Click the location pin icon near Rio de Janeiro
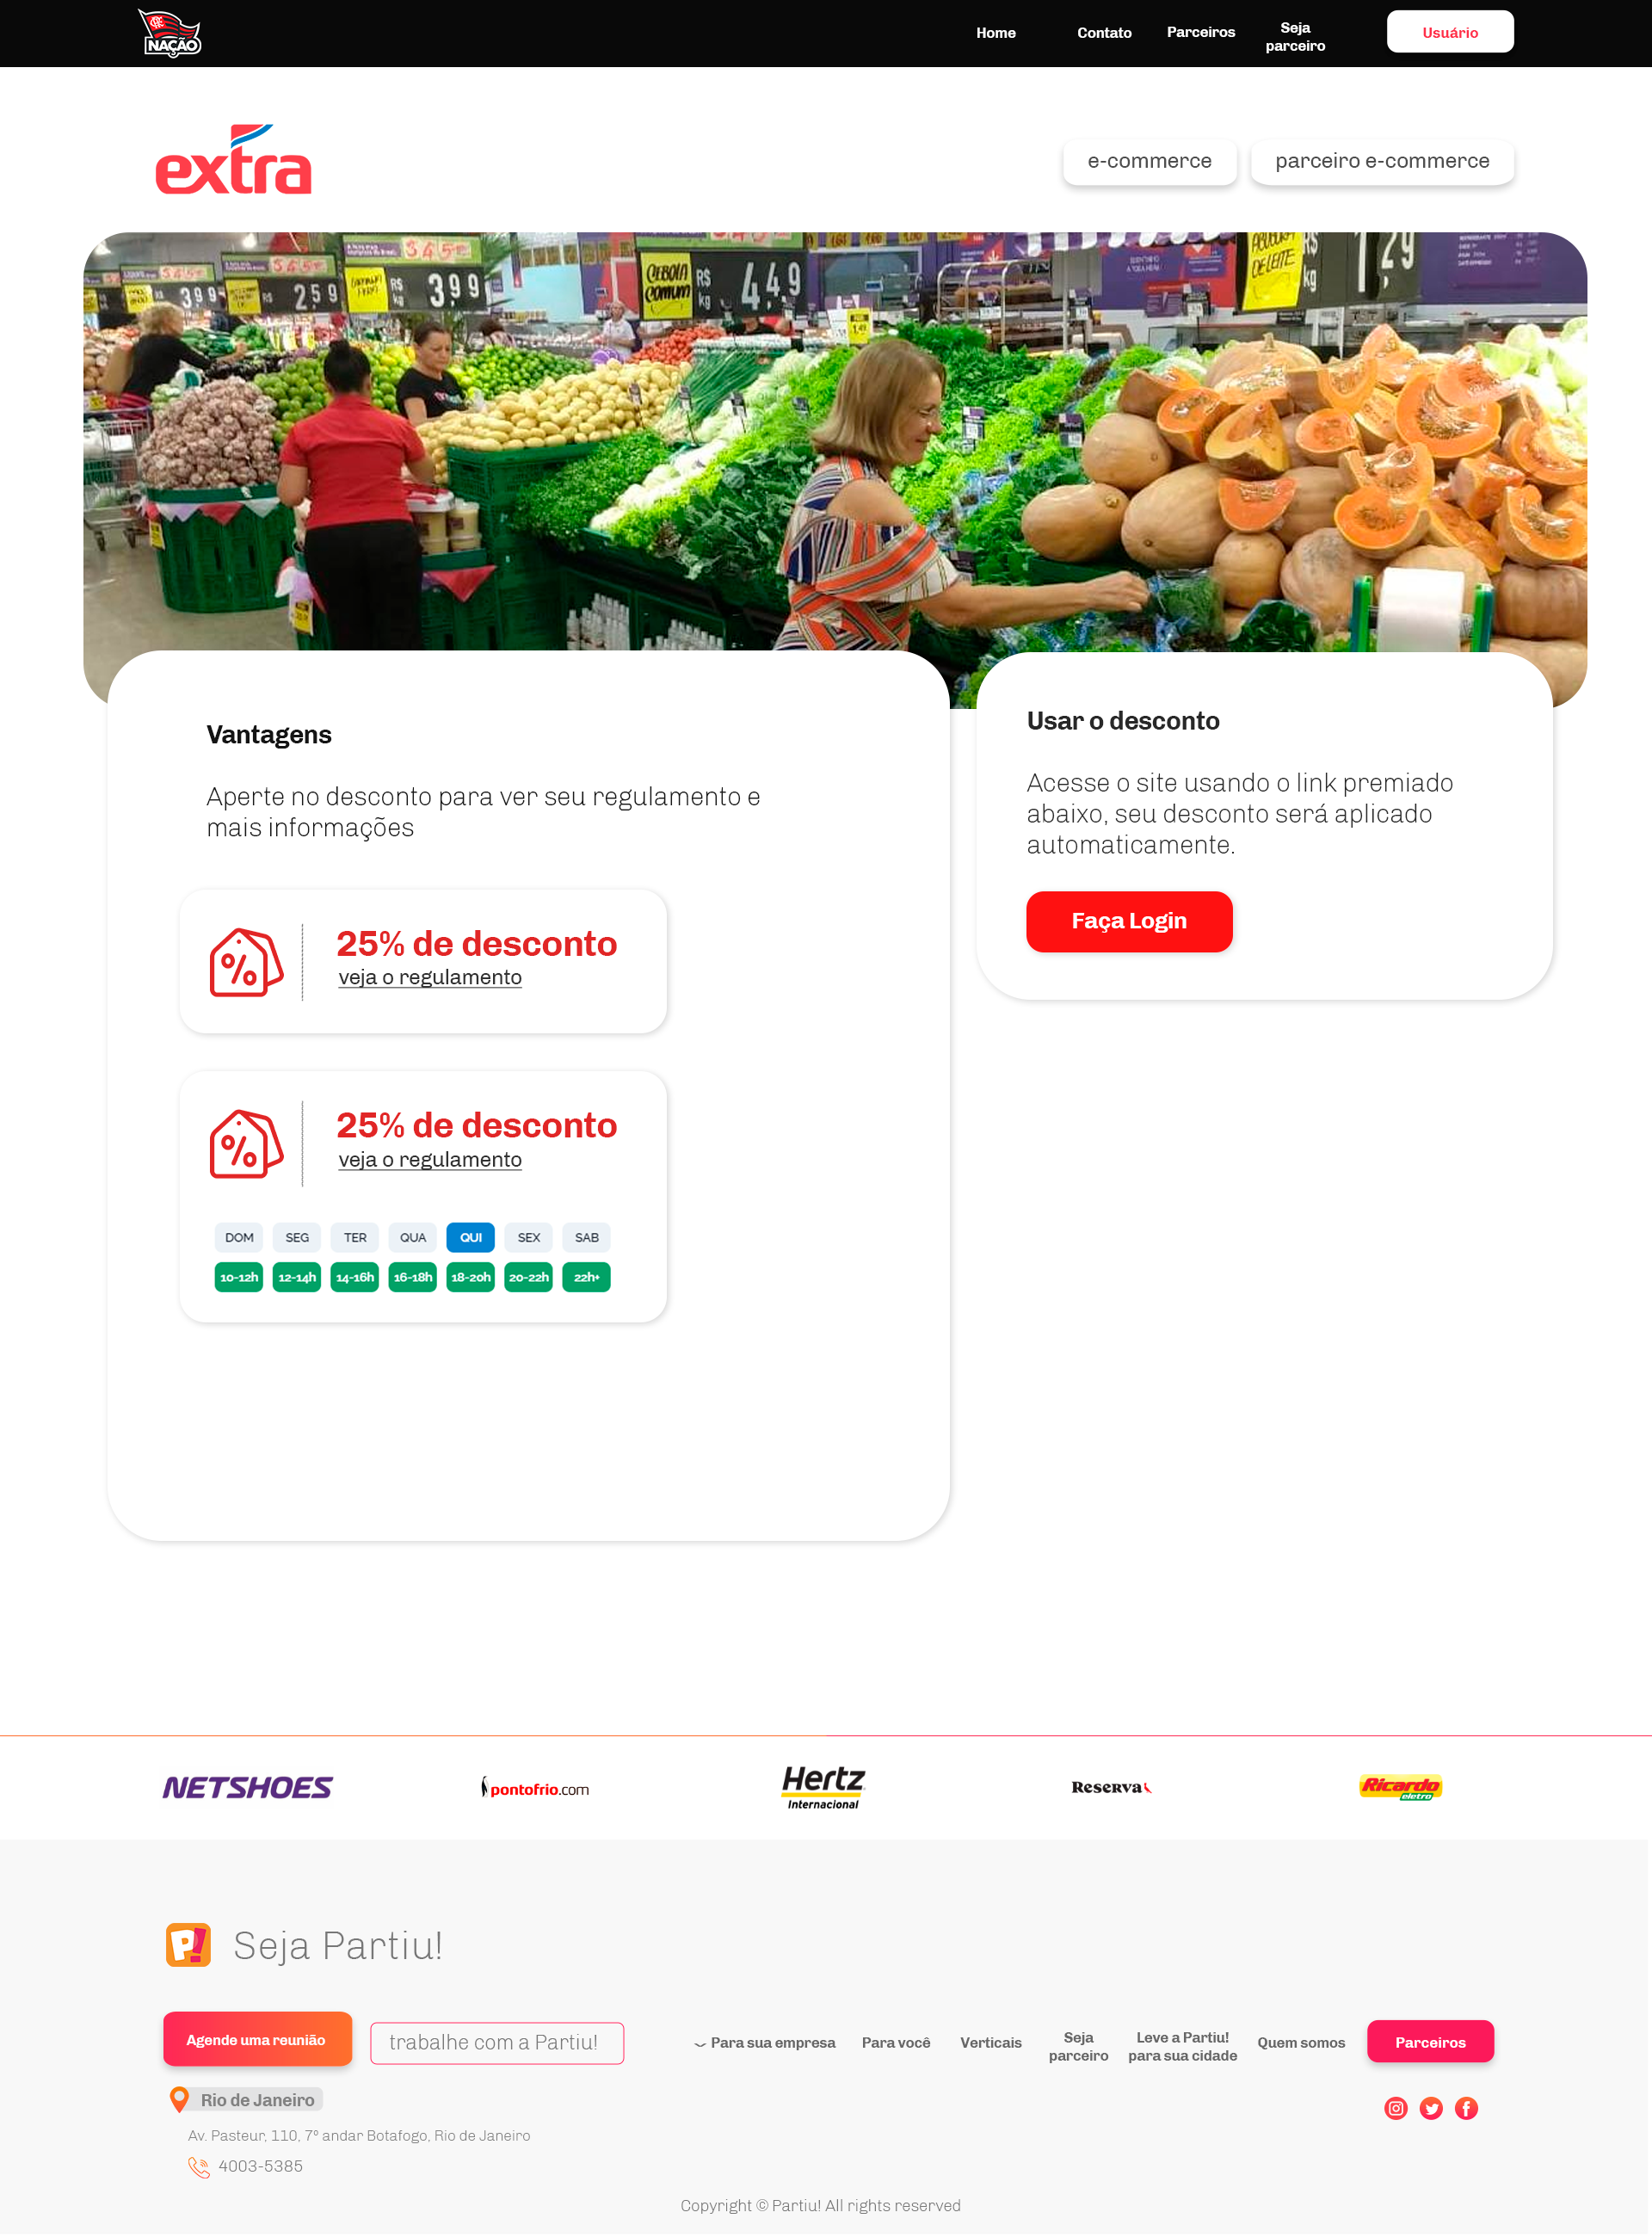Viewport: 1652px width, 2237px height. click(179, 2100)
